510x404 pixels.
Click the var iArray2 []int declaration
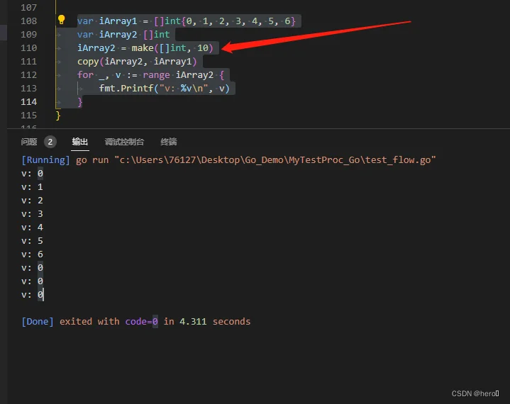(123, 34)
